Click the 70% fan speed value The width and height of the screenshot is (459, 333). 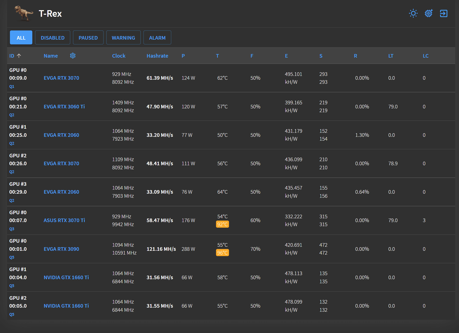pos(255,249)
